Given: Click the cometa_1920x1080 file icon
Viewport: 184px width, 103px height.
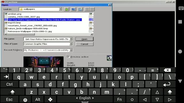Looking at the screenshot, I should pos(6,17).
